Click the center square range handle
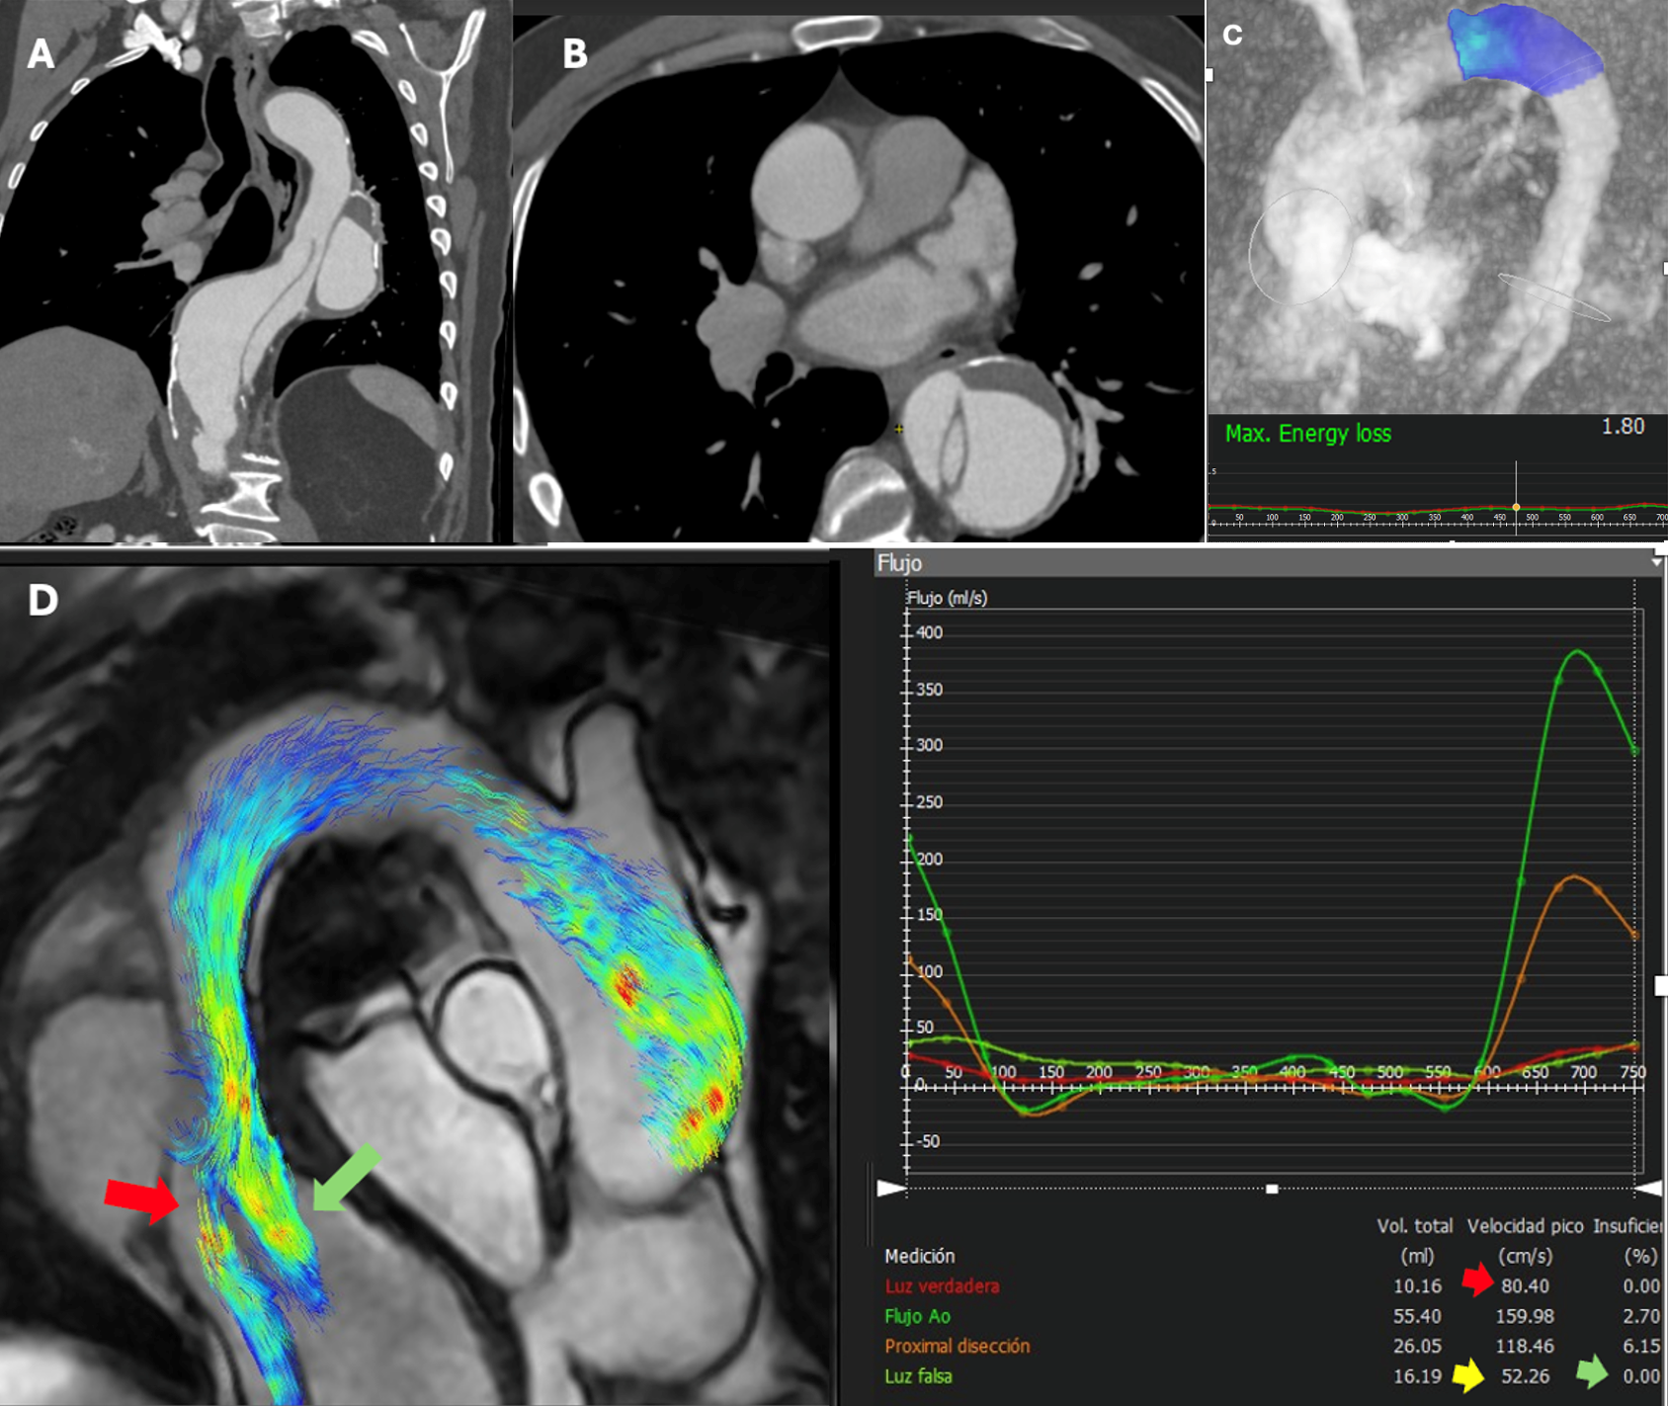The height and width of the screenshot is (1406, 1668). point(1272,1189)
